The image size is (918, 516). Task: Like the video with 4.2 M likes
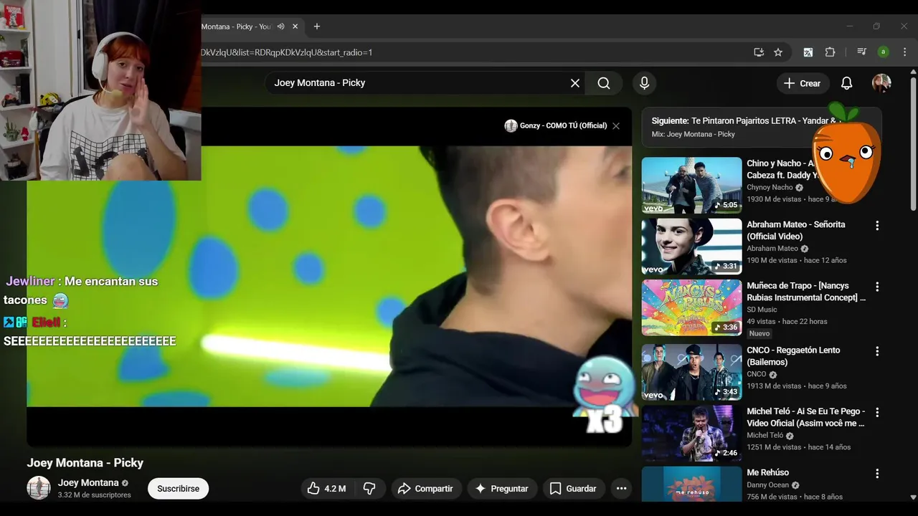[327, 489]
